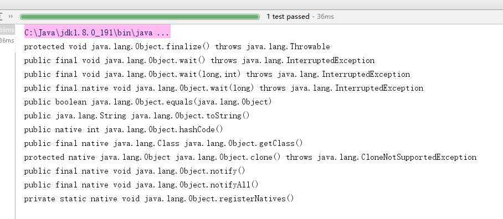The width and height of the screenshot is (503, 219).
Task: Click the Object.toString() output line
Action: [137, 116]
